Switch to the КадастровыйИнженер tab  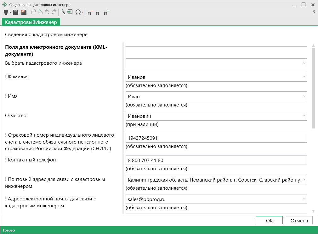(31, 22)
